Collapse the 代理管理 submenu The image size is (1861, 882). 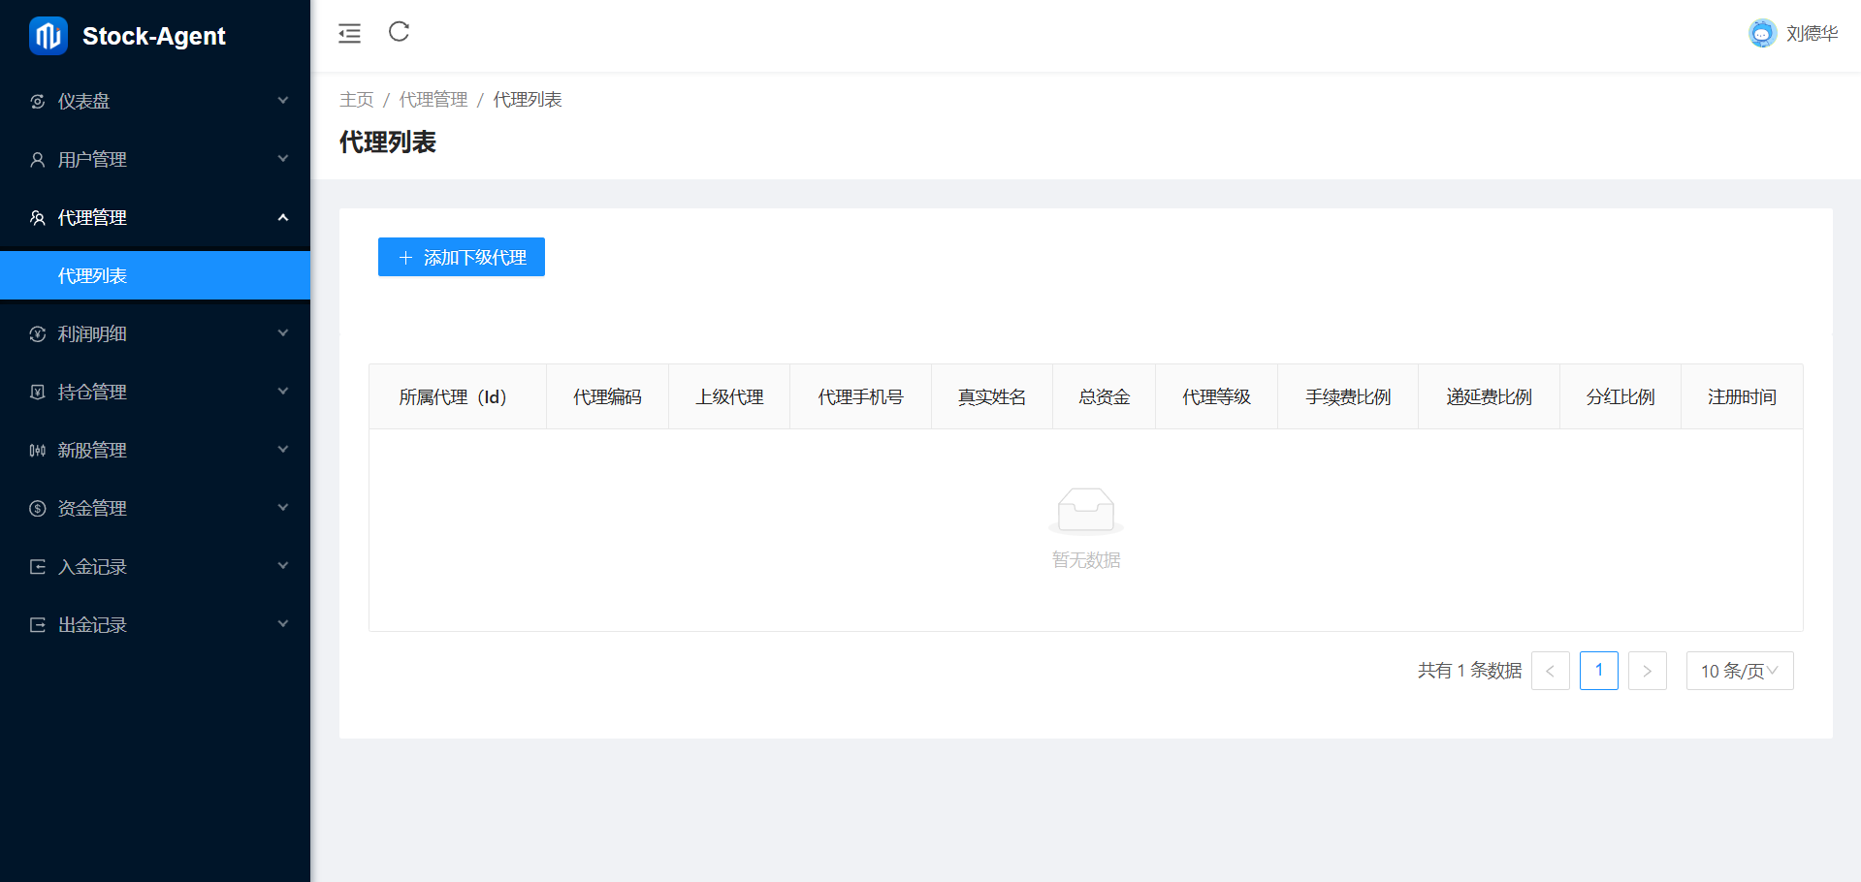(282, 218)
